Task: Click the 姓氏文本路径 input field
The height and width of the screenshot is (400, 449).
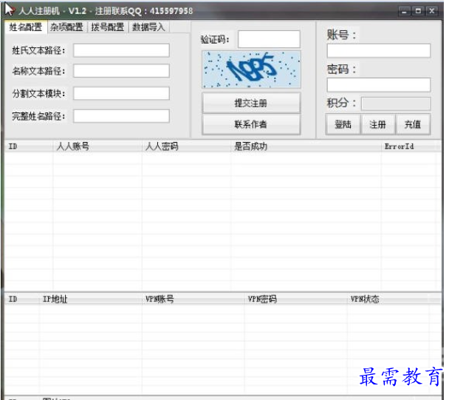Action: pyautogui.click(x=121, y=50)
